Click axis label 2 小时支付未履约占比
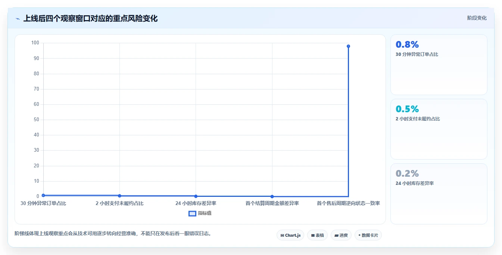Screen dimensions: 502x255 (x=119, y=203)
